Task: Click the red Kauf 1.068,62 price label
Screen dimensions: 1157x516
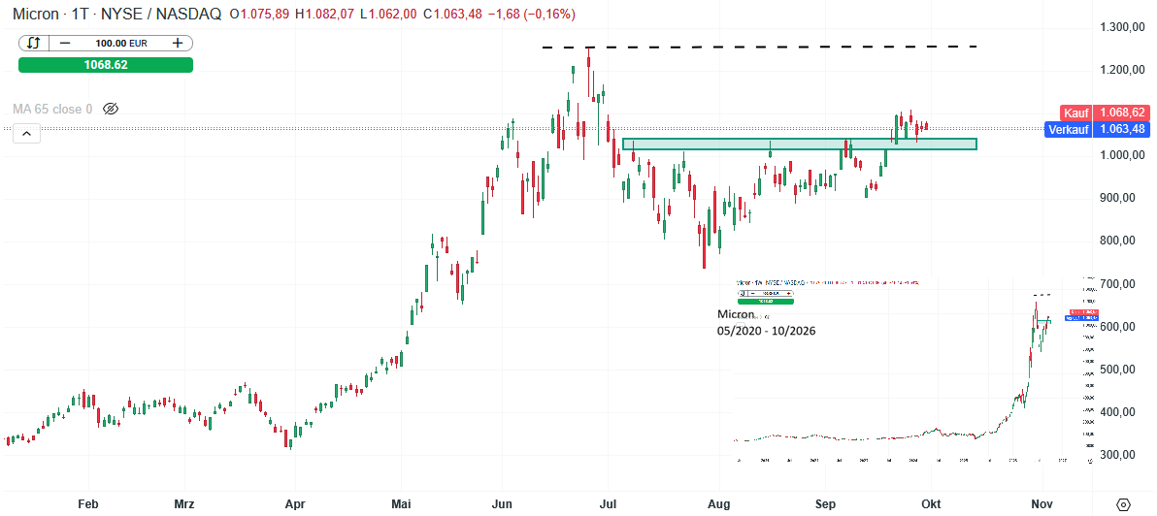Action: coord(1104,113)
